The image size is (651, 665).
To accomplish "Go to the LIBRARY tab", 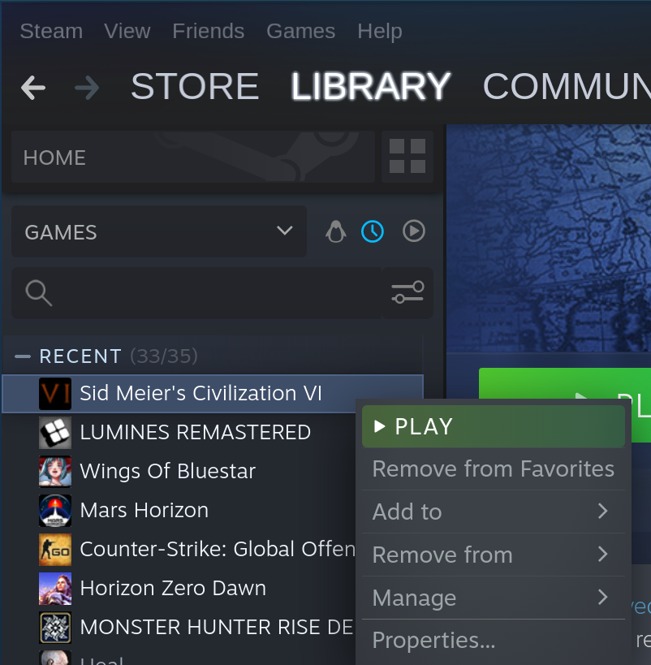I will click(x=370, y=86).
